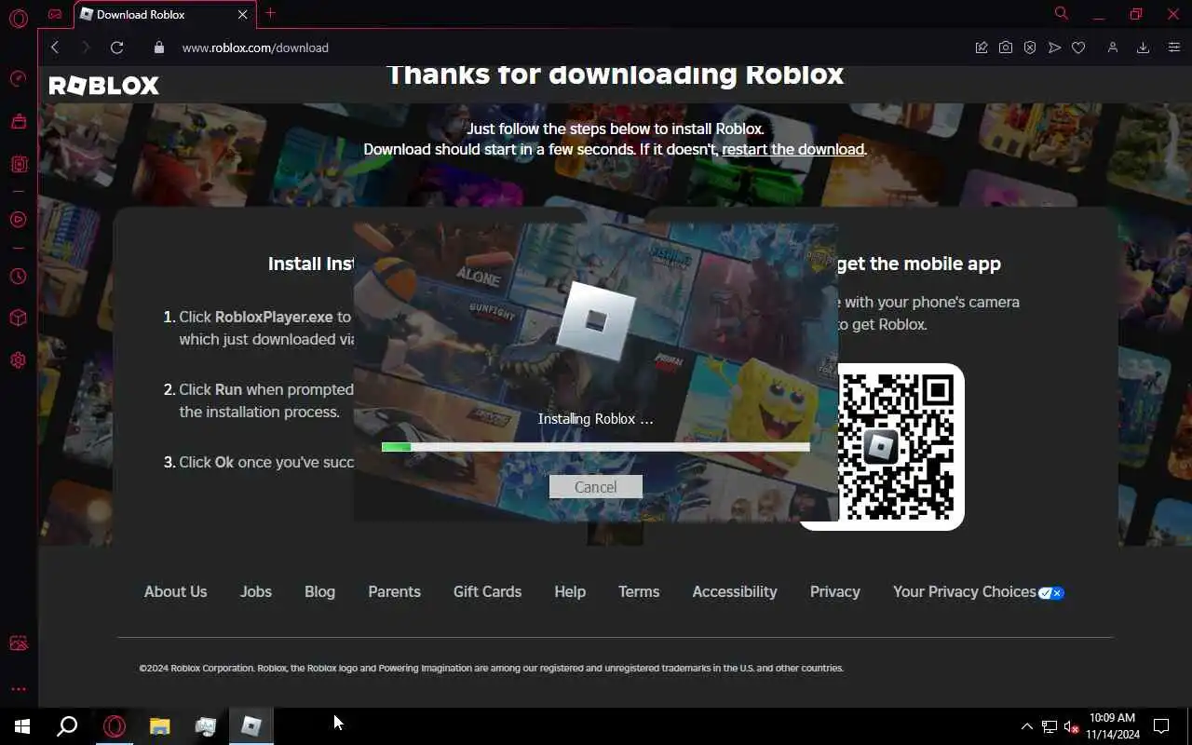Screen dimensions: 1192x745
Task: Open the Parents footer link
Action: (x=394, y=591)
